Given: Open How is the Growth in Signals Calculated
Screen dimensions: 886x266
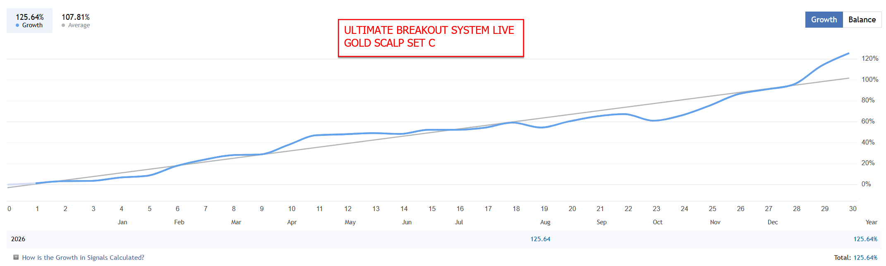Looking at the screenshot, I should [x=83, y=257].
